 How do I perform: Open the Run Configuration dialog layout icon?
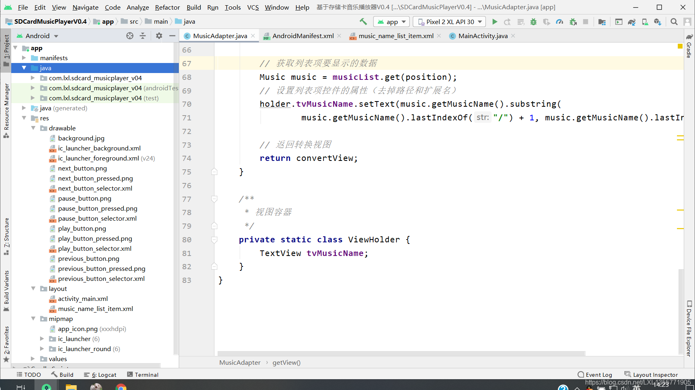[619, 22]
